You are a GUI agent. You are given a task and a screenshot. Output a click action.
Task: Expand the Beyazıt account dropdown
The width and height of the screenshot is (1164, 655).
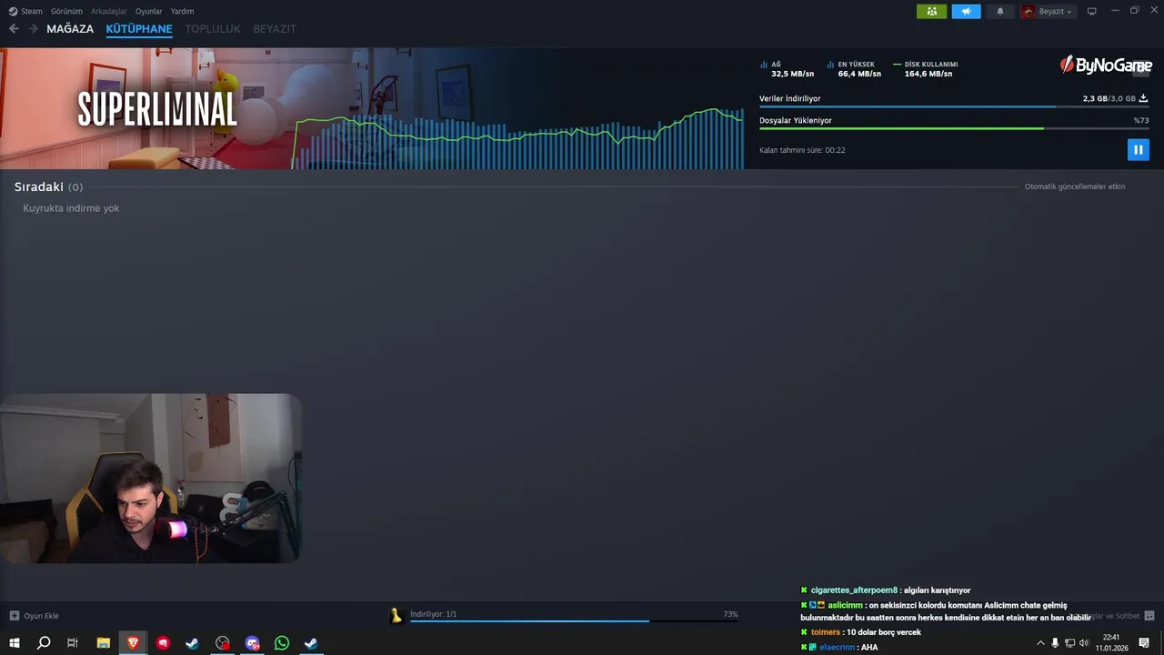[1056, 12]
